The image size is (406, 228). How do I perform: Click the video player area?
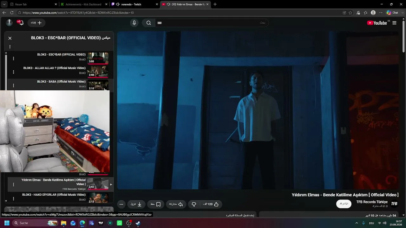(258, 110)
